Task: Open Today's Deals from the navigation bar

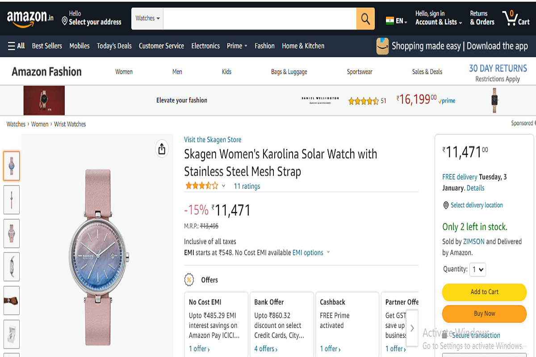Action: (x=114, y=46)
